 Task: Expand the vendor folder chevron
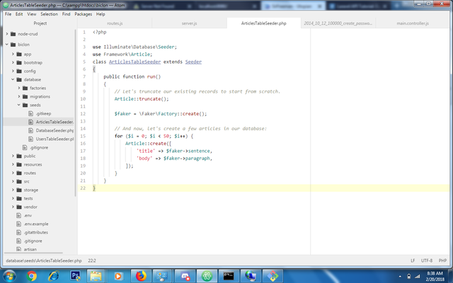tap(13, 207)
